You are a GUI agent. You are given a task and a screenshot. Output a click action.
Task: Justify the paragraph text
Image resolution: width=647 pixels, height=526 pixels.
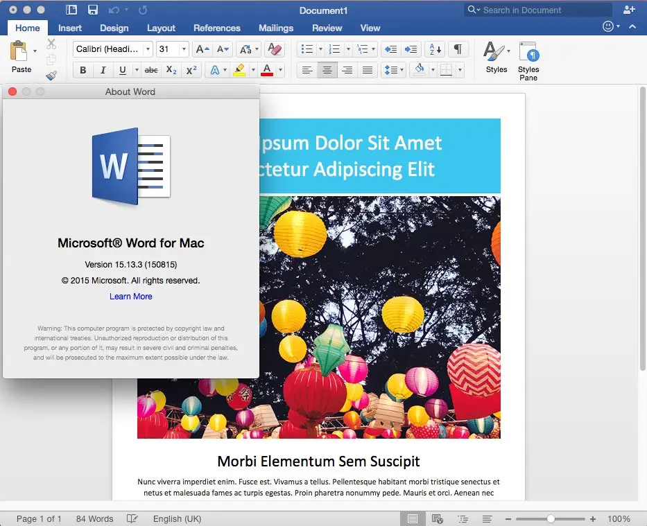(368, 70)
